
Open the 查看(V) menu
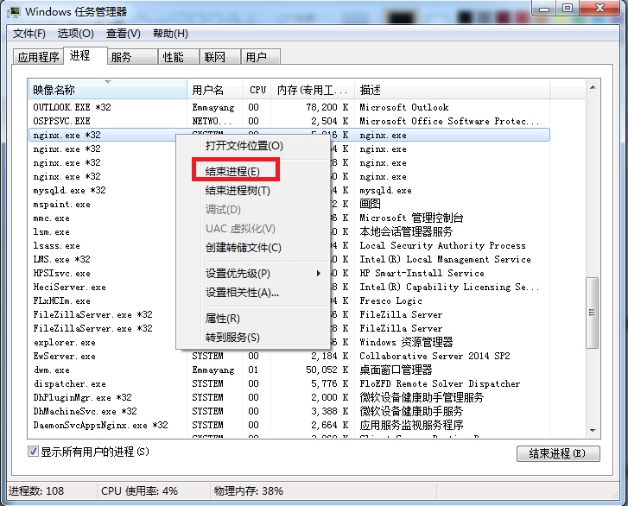click(123, 34)
